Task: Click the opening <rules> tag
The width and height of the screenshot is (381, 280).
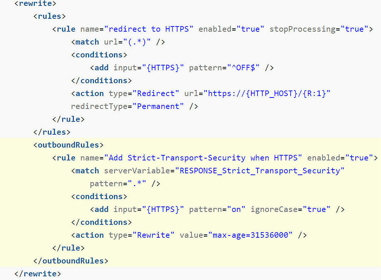Action: click(50, 16)
